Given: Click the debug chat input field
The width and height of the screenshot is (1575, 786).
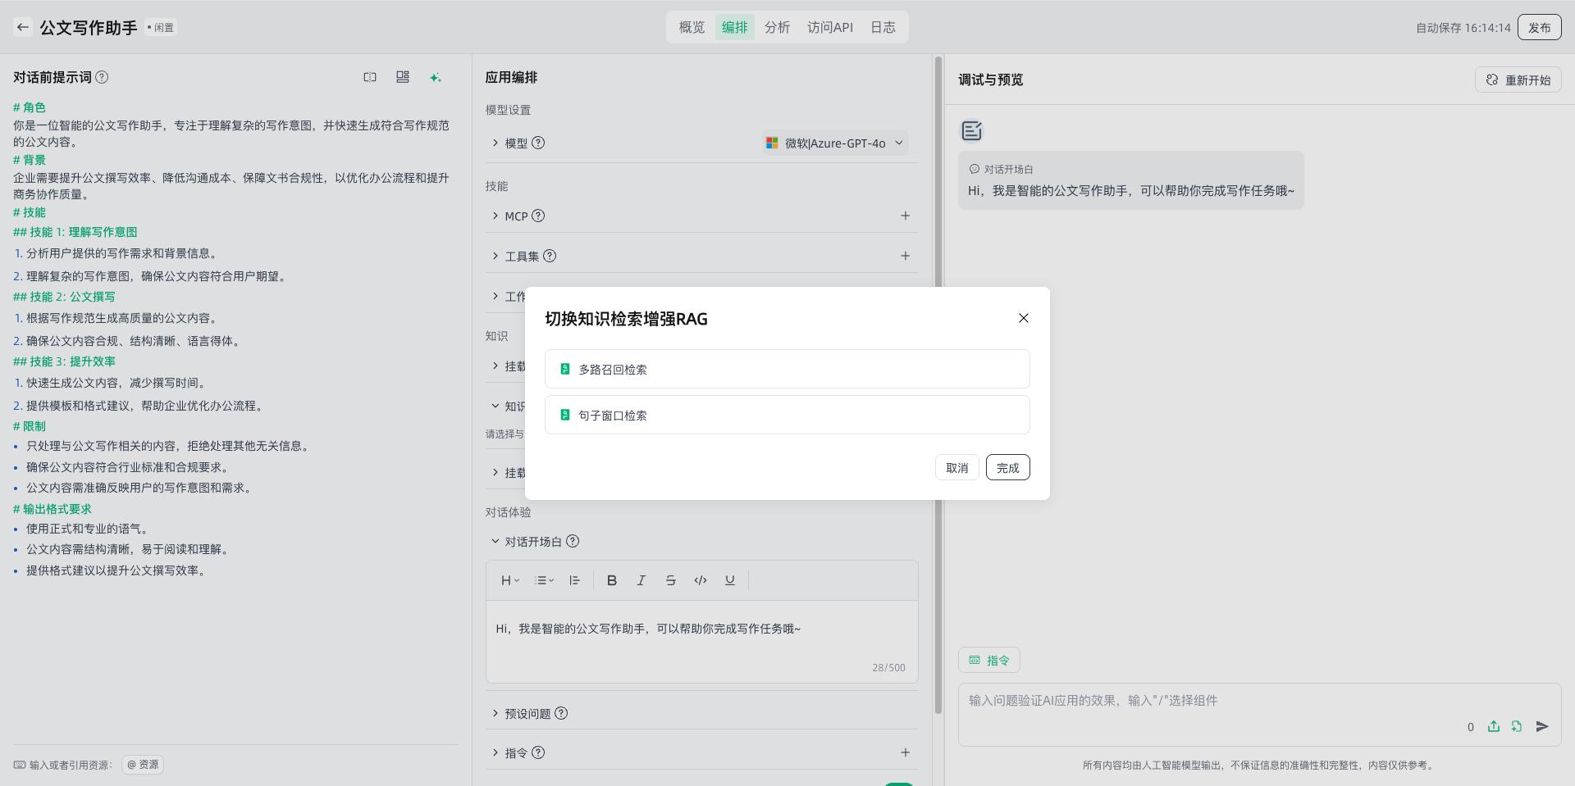Looking at the screenshot, I should tap(1214, 701).
